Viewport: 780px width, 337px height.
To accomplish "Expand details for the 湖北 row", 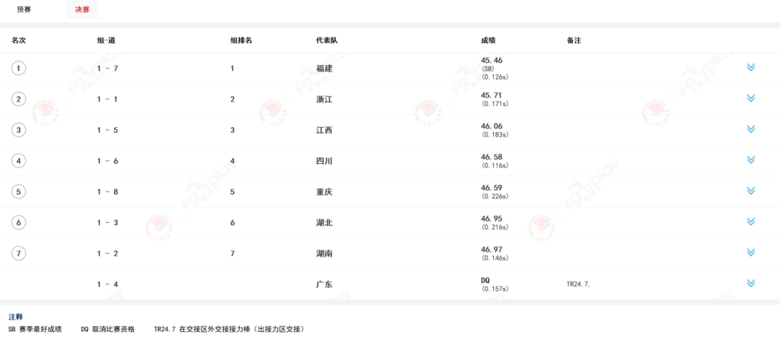I will [750, 222].
